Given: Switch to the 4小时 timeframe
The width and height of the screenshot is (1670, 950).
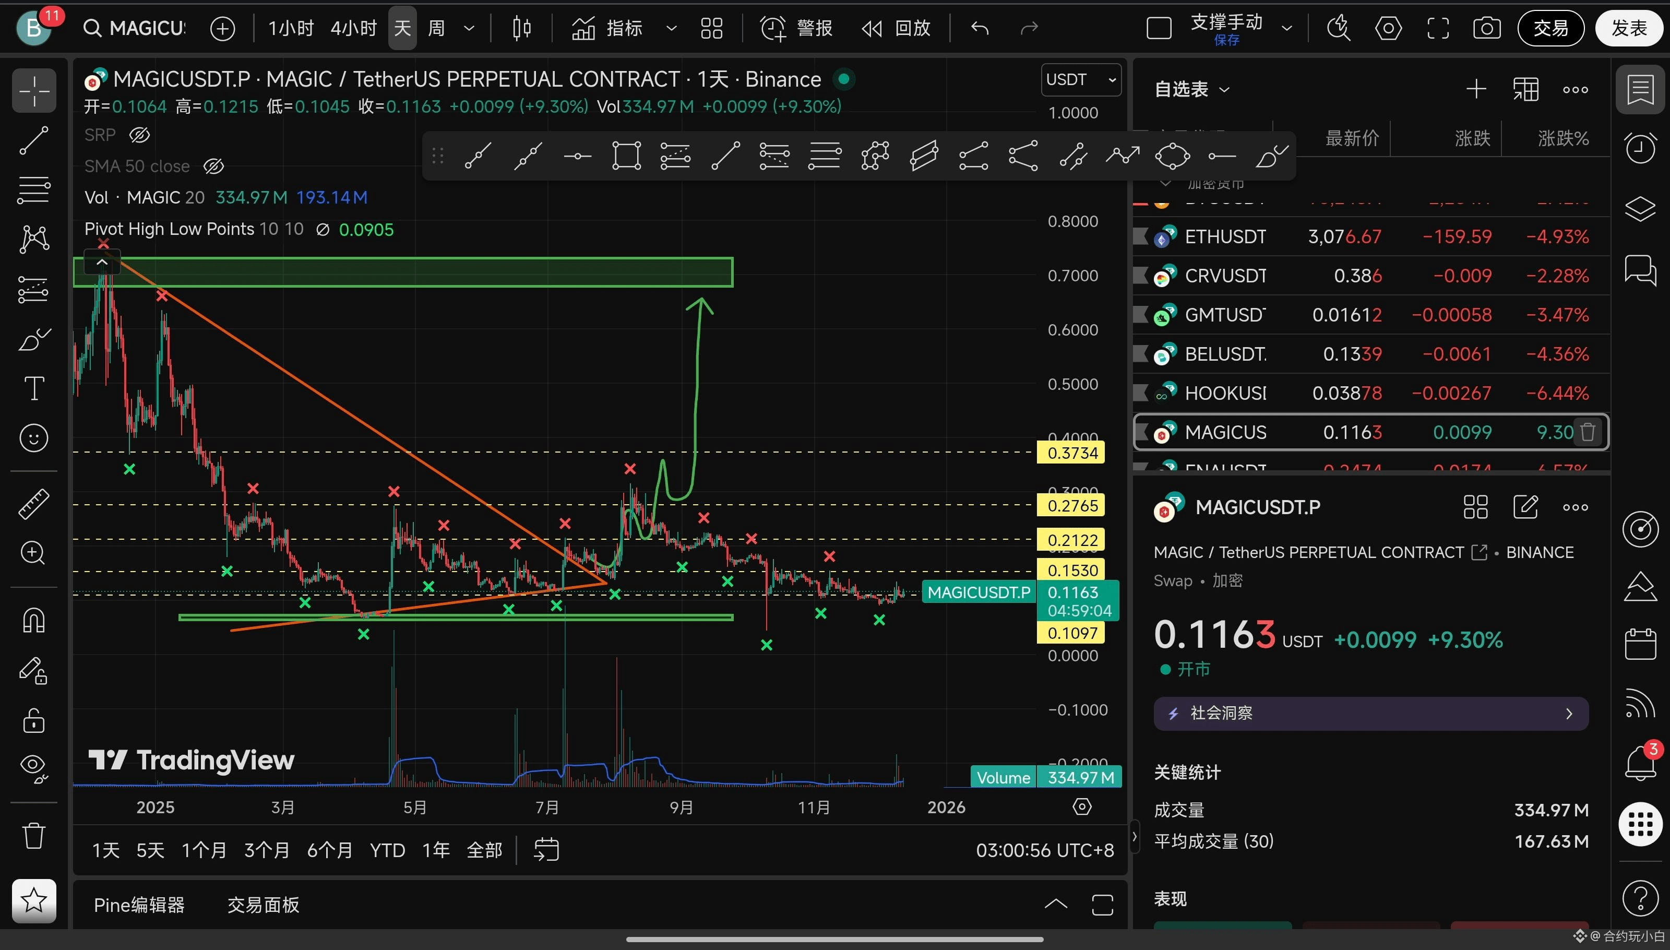Looking at the screenshot, I should click(x=354, y=28).
